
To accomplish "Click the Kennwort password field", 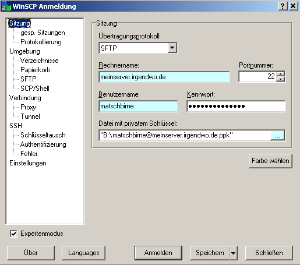I will (236, 106).
